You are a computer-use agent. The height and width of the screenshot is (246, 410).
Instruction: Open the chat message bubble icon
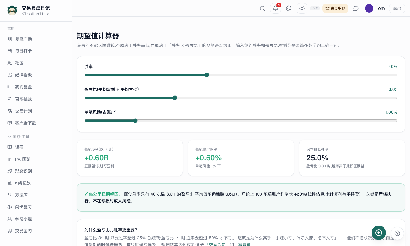pyautogui.click(x=356, y=8)
